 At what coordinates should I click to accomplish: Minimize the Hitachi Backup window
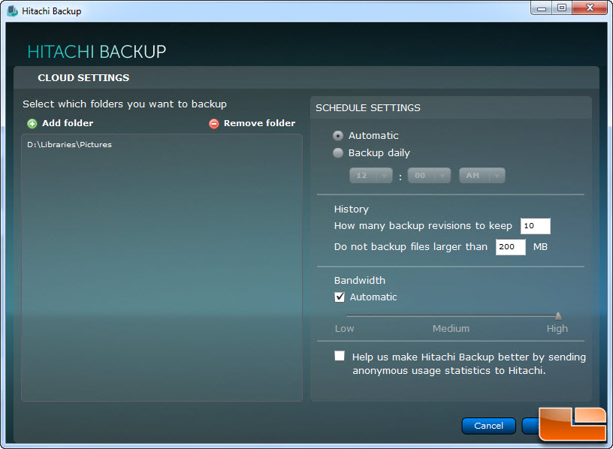tap(542, 8)
